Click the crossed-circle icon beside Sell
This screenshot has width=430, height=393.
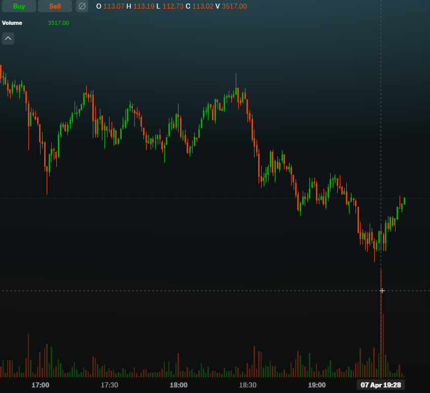[82, 6]
